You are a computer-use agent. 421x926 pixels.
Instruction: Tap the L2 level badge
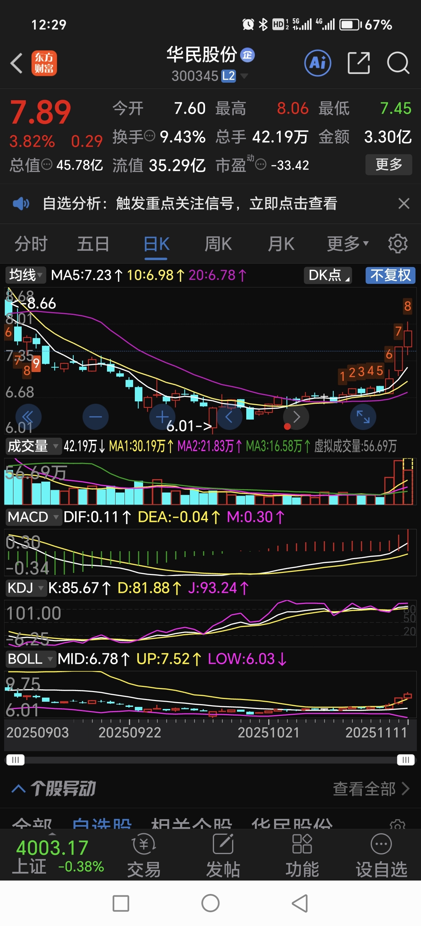click(x=228, y=76)
